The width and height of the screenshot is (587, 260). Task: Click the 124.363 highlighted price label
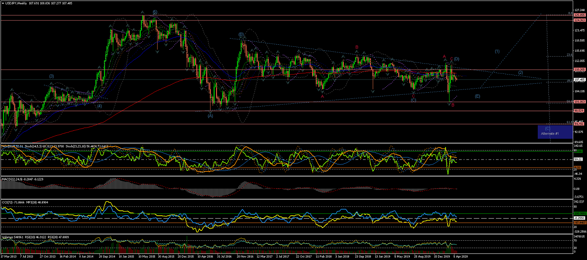(x=579, y=20)
